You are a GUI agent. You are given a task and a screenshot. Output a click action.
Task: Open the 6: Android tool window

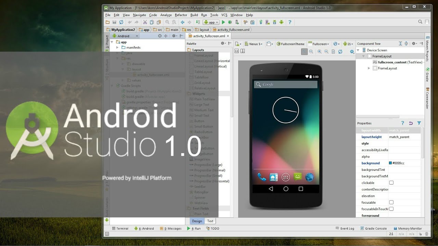click(x=144, y=229)
